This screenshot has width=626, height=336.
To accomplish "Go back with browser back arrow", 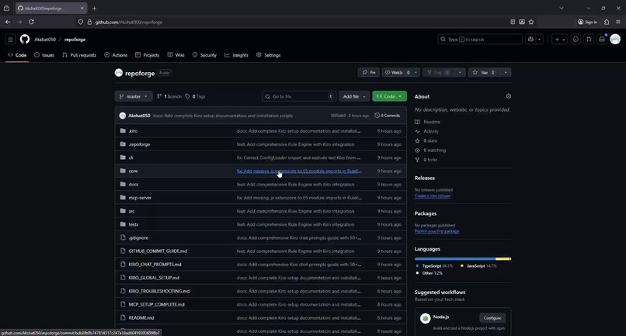I will [8, 22].
